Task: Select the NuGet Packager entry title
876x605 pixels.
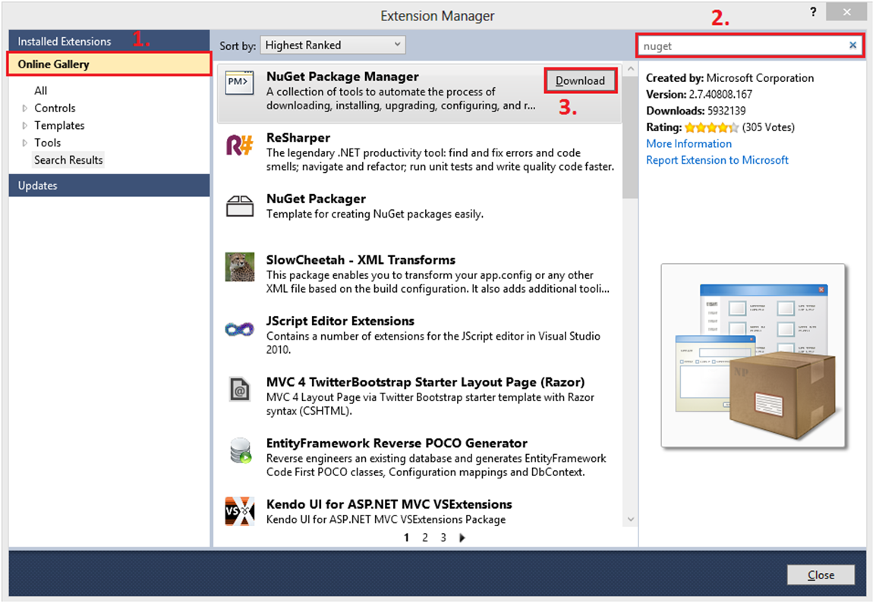Action: [x=317, y=199]
